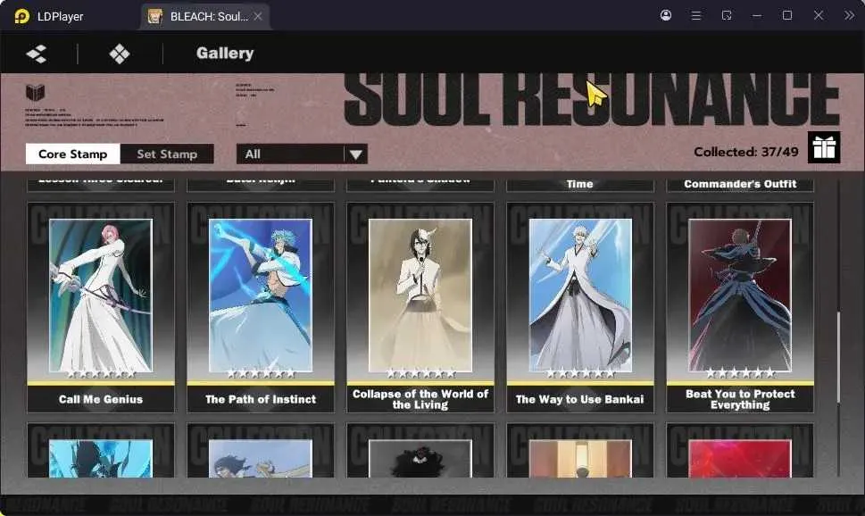Viewport: 865px width, 516px height.
Task: Click The Path of Instinct label
Action: (261, 399)
